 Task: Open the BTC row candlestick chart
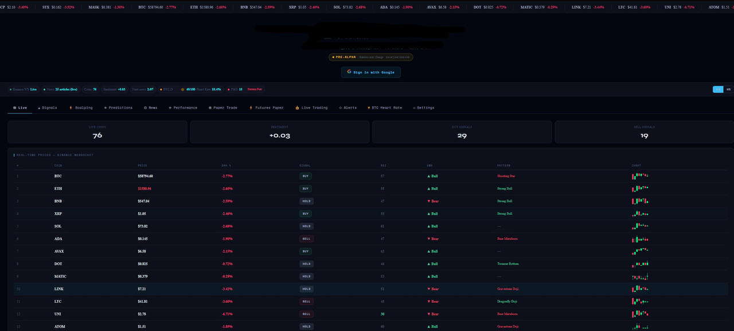click(641, 176)
